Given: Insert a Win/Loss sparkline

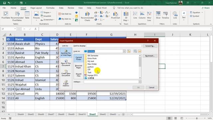Looking at the screenshot, I should click(149, 16).
